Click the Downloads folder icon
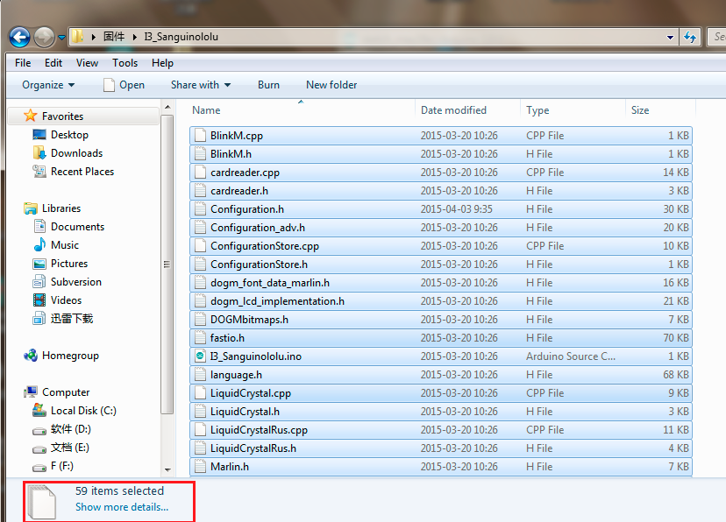726x522 pixels. [39, 153]
